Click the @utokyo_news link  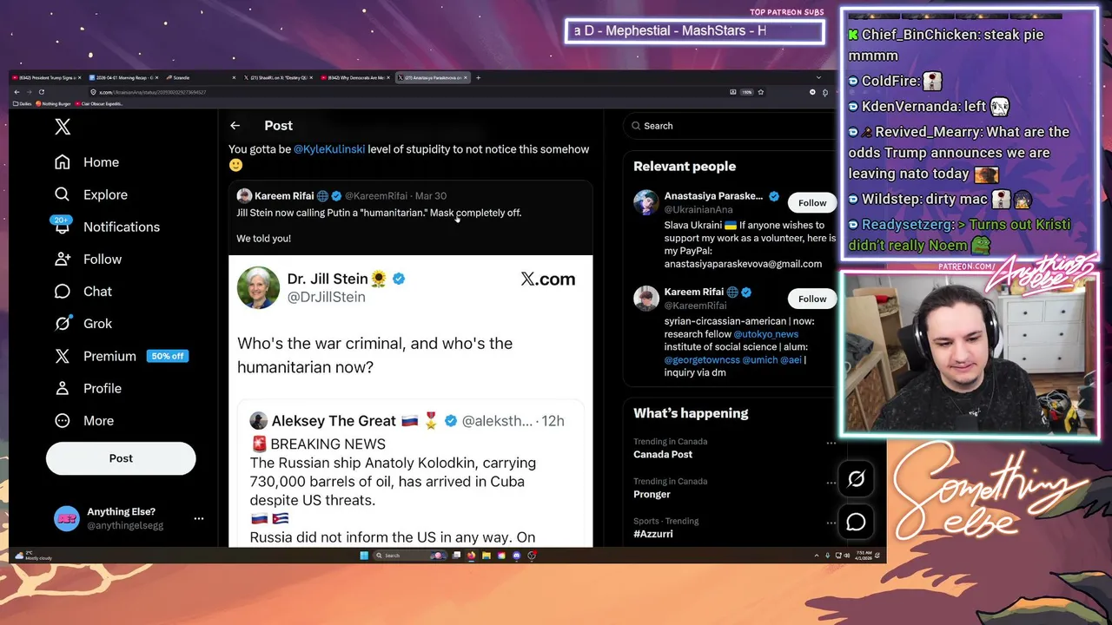click(766, 334)
